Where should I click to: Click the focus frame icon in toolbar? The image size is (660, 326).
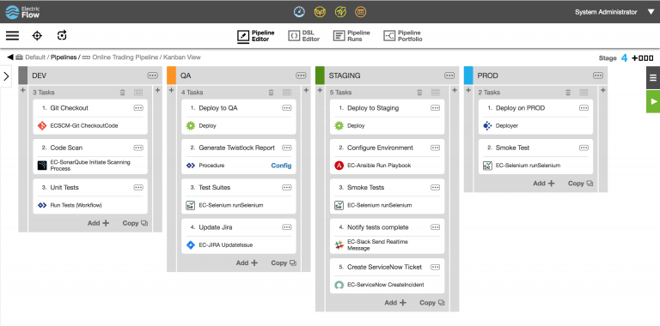[62, 36]
